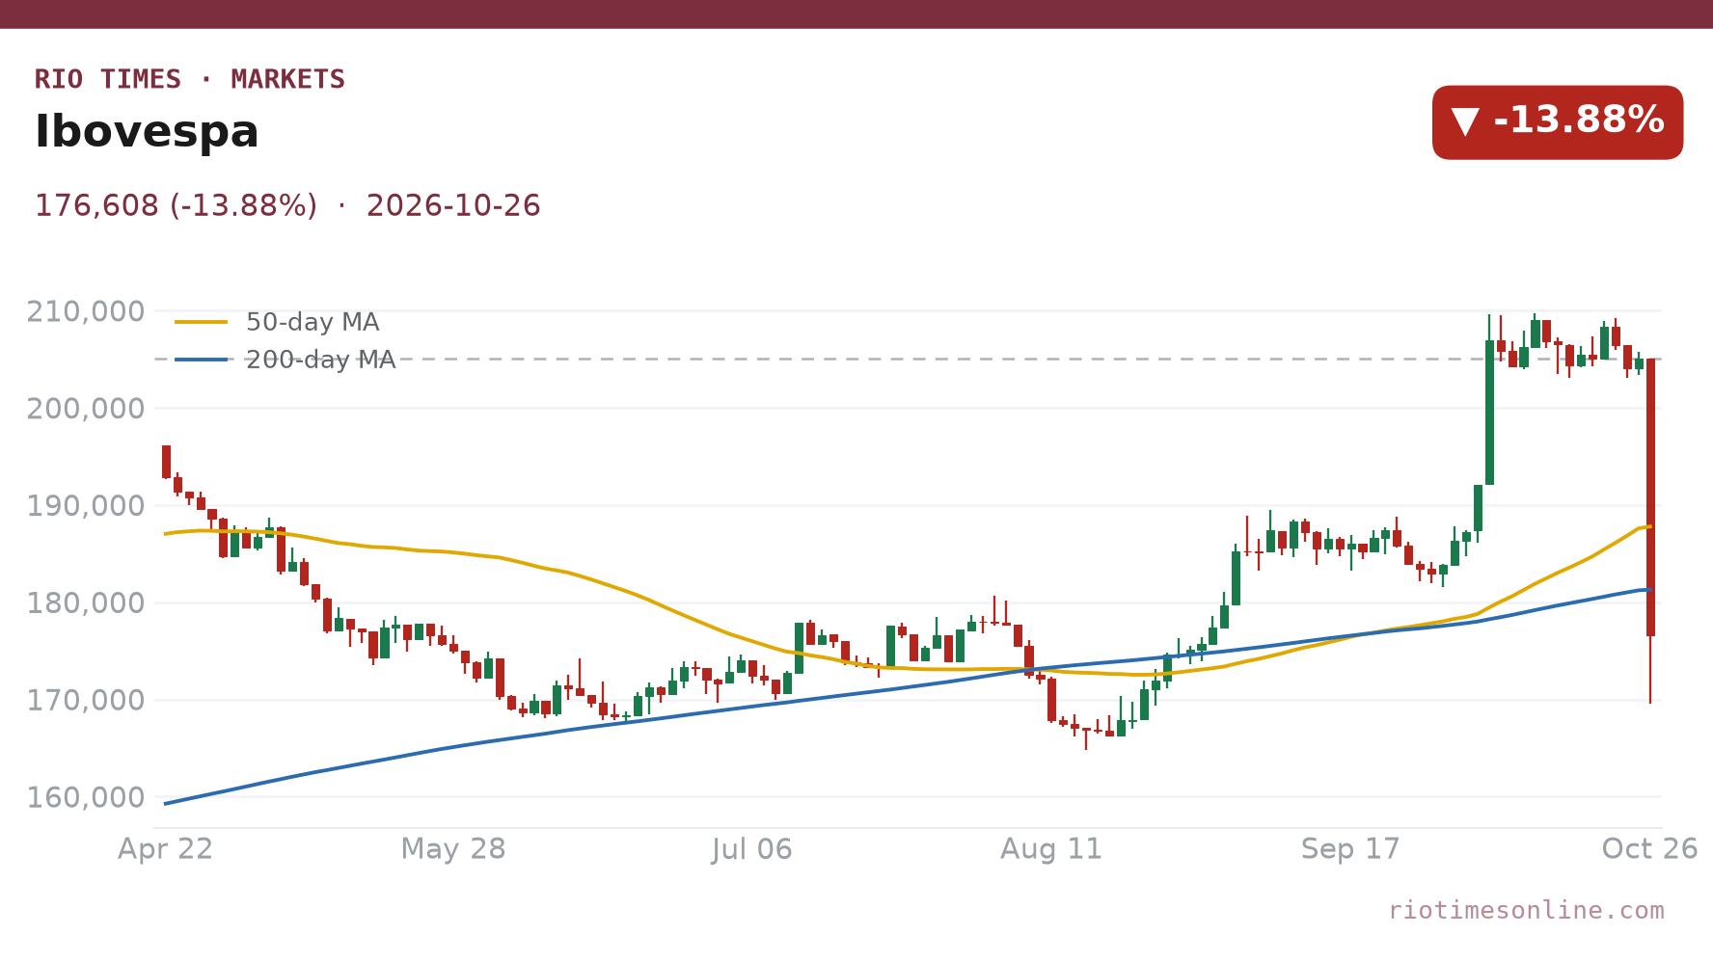Click the 200-day MA legend label
This screenshot has height=963, width=1713.
(321, 360)
